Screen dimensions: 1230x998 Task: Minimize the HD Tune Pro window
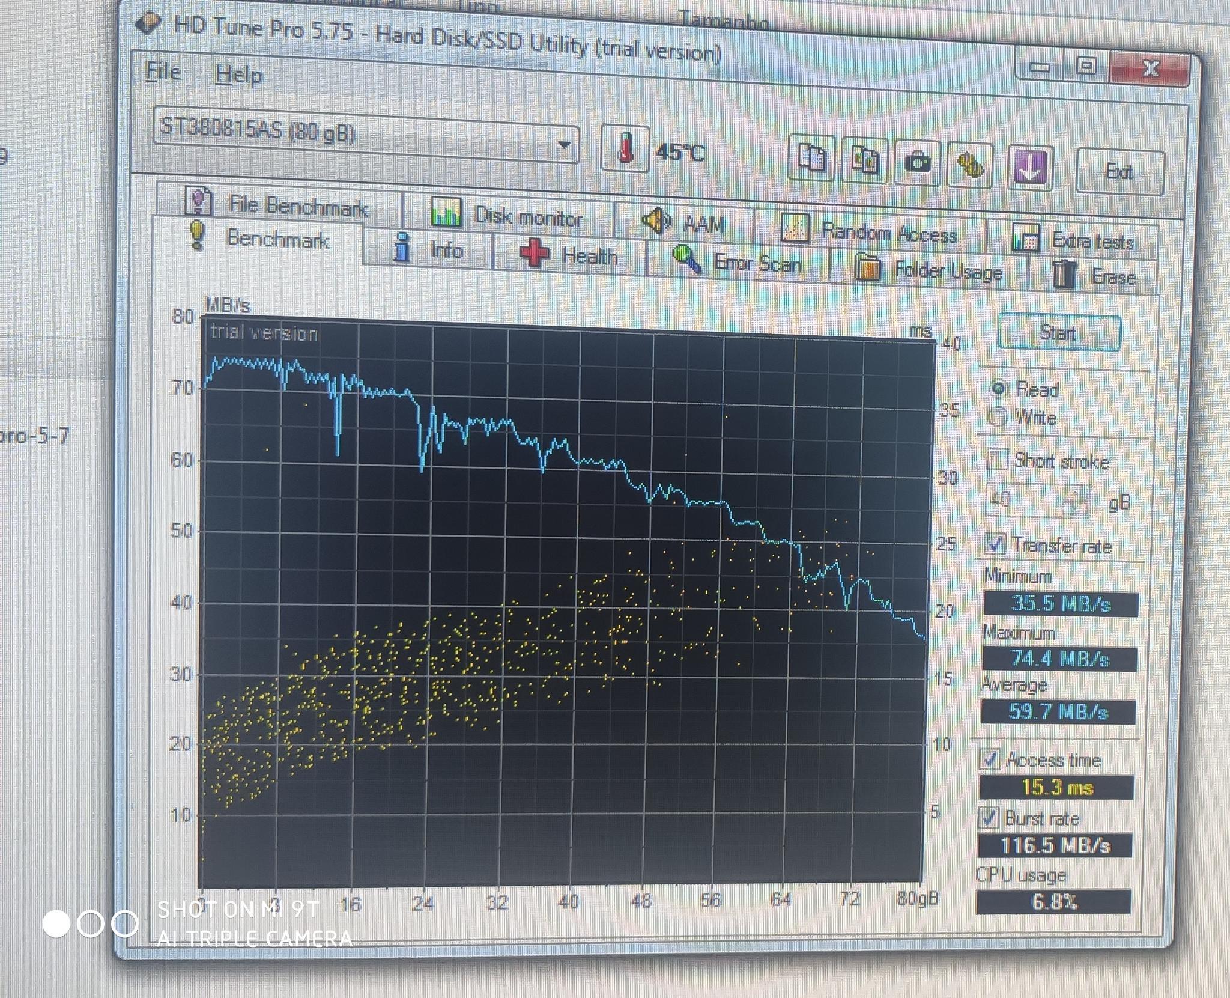click(x=1040, y=65)
